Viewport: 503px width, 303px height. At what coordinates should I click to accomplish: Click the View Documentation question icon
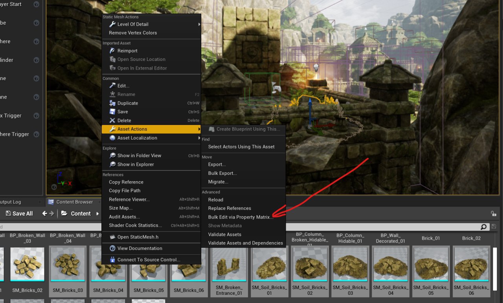tap(112, 248)
